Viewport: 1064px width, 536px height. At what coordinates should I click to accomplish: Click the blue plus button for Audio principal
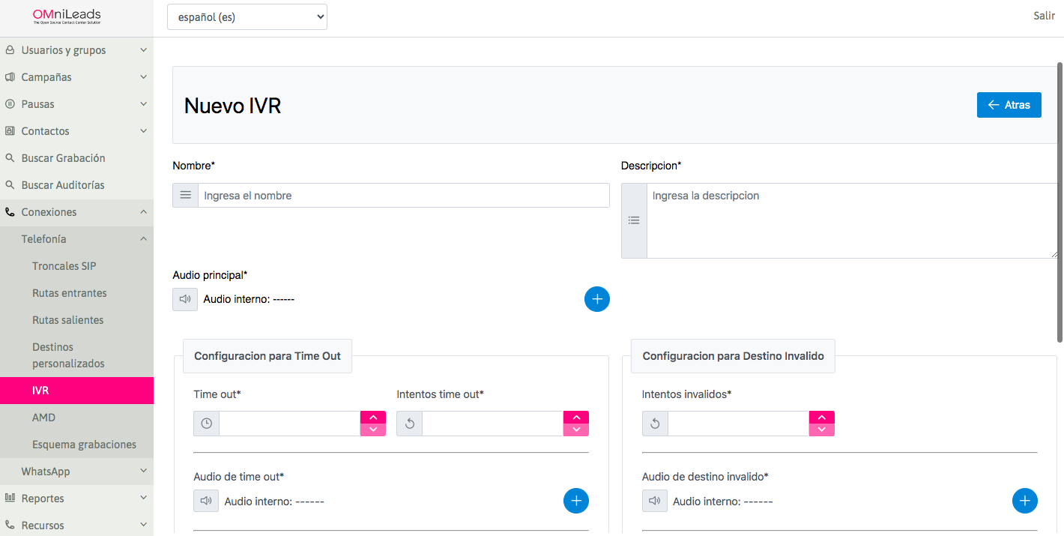point(596,299)
